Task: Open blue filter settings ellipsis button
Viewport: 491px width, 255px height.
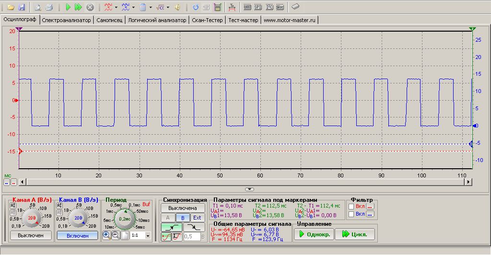Action: (370, 214)
